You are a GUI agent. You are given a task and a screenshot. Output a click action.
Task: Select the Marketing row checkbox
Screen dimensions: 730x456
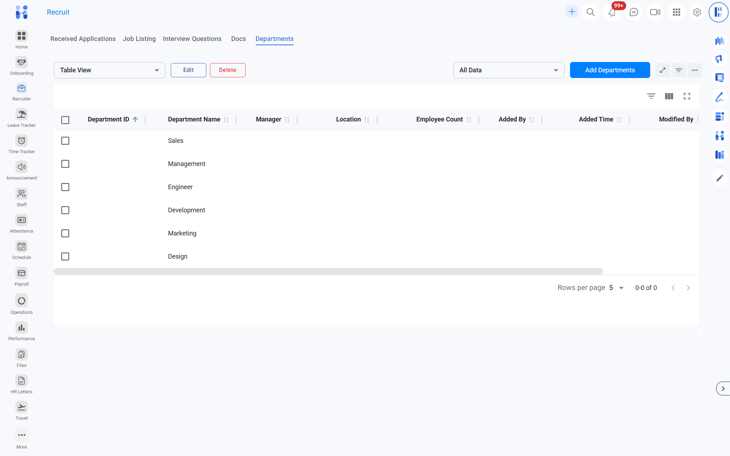click(x=65, y=233)
